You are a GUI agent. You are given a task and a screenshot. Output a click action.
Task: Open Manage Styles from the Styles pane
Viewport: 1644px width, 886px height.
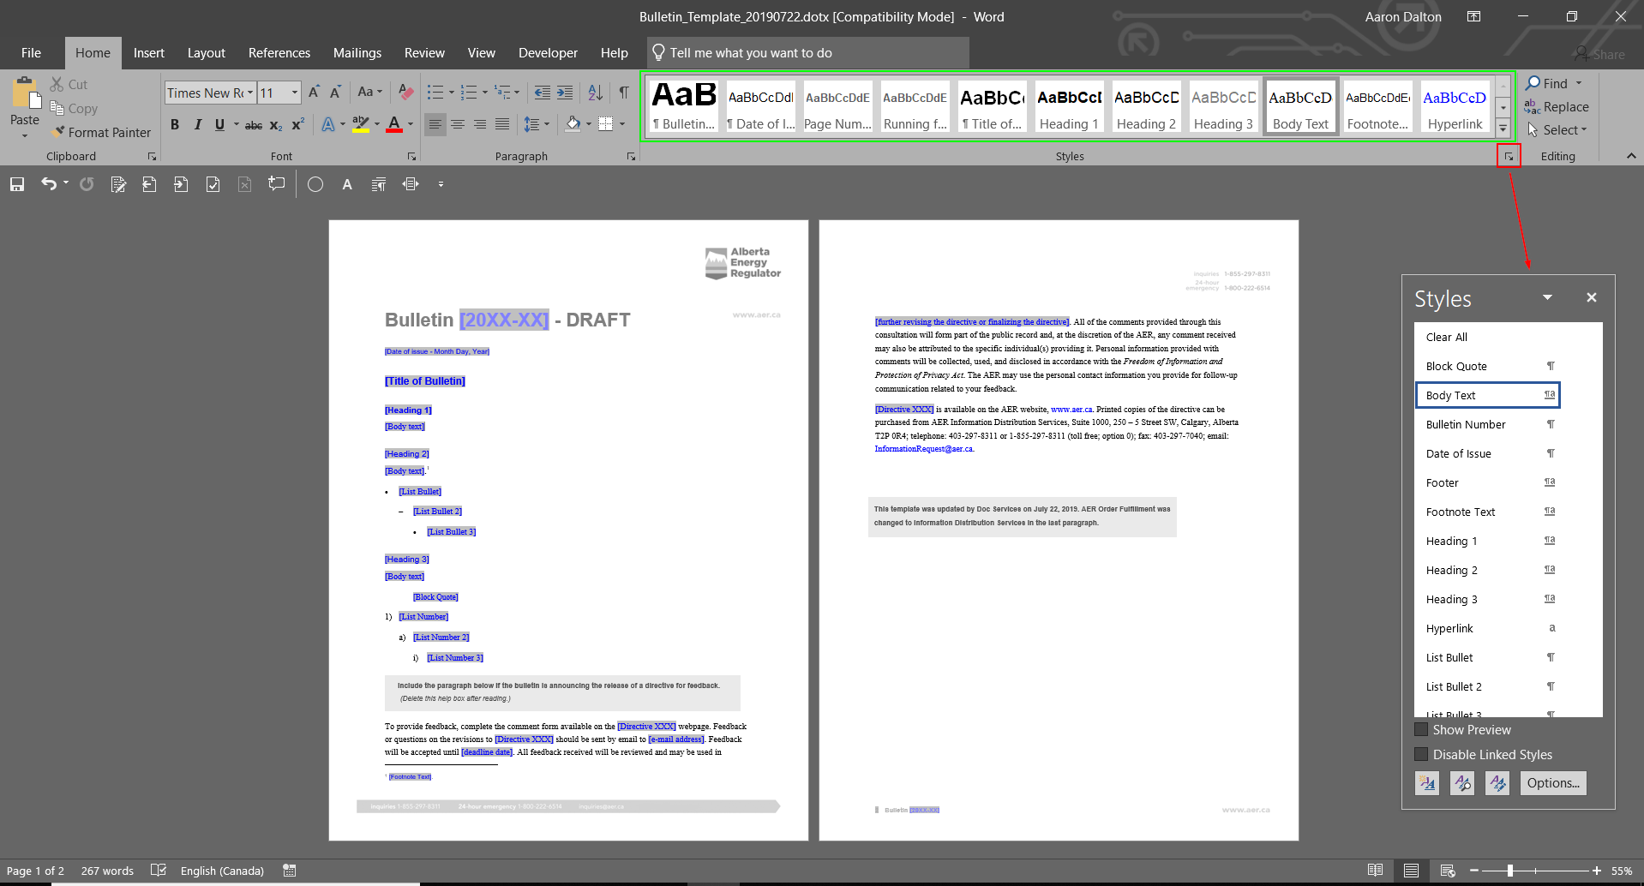1497,782
